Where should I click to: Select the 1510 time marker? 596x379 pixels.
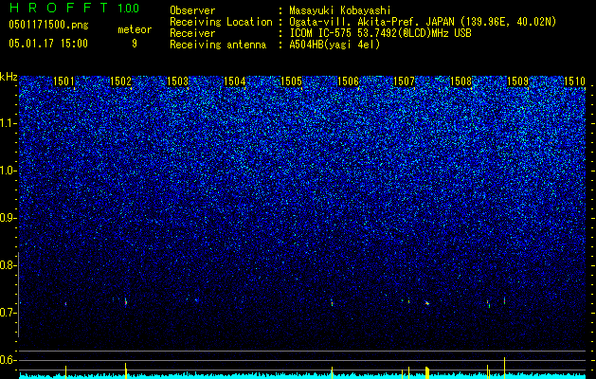[574, 81]
